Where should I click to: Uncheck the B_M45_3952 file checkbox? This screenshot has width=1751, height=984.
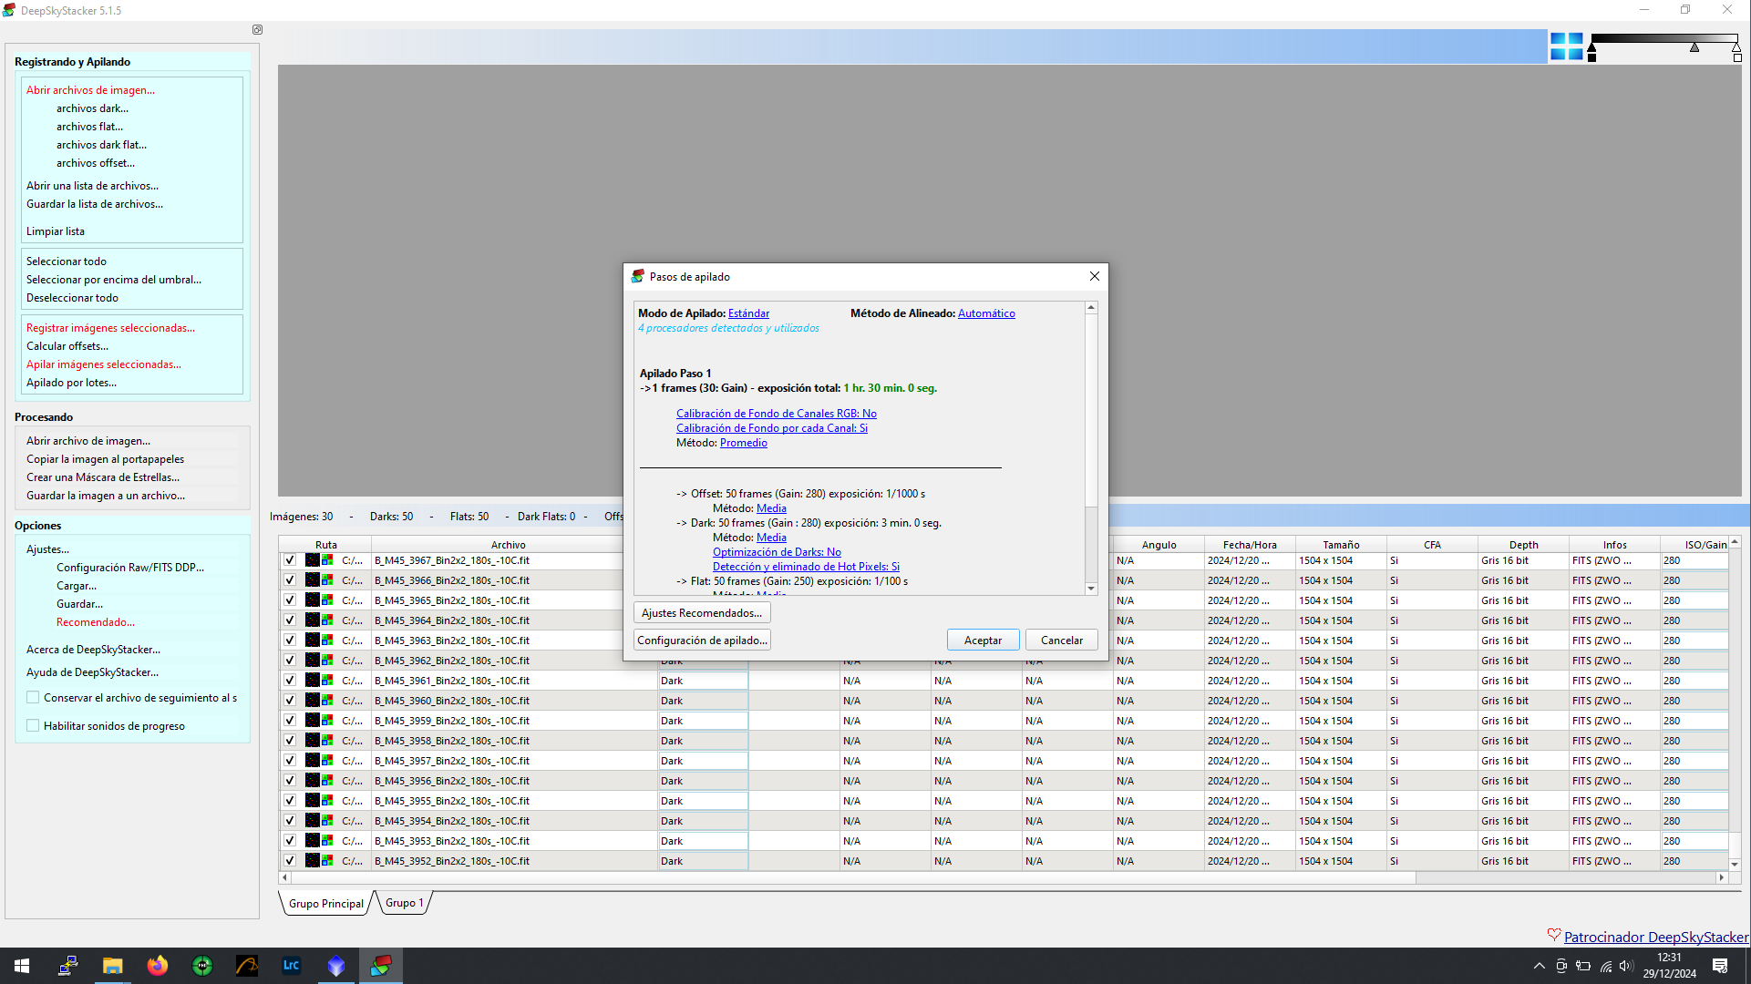[x=290, y=861]
